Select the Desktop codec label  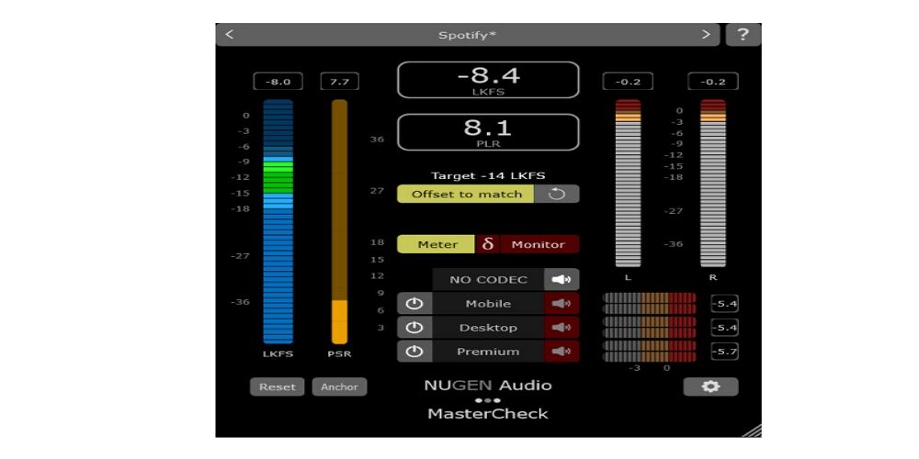488,328
